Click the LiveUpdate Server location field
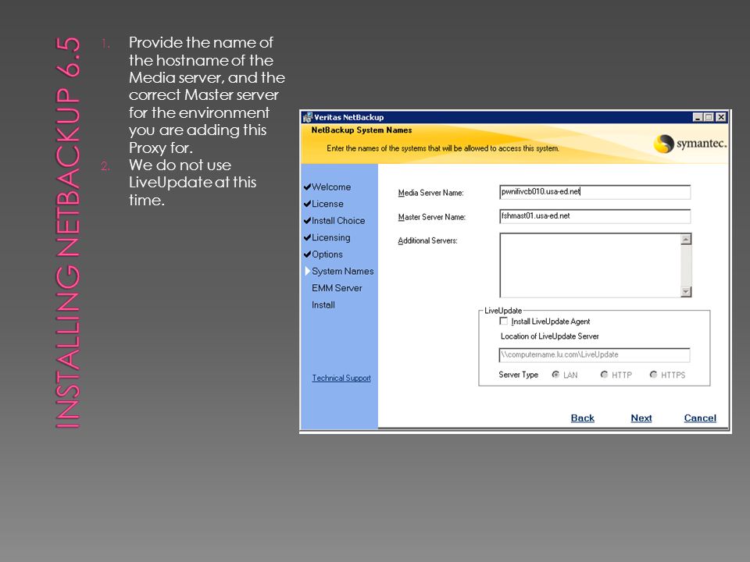Image resolution: width=750 pixels, height=562 pixels. point(594,354)
